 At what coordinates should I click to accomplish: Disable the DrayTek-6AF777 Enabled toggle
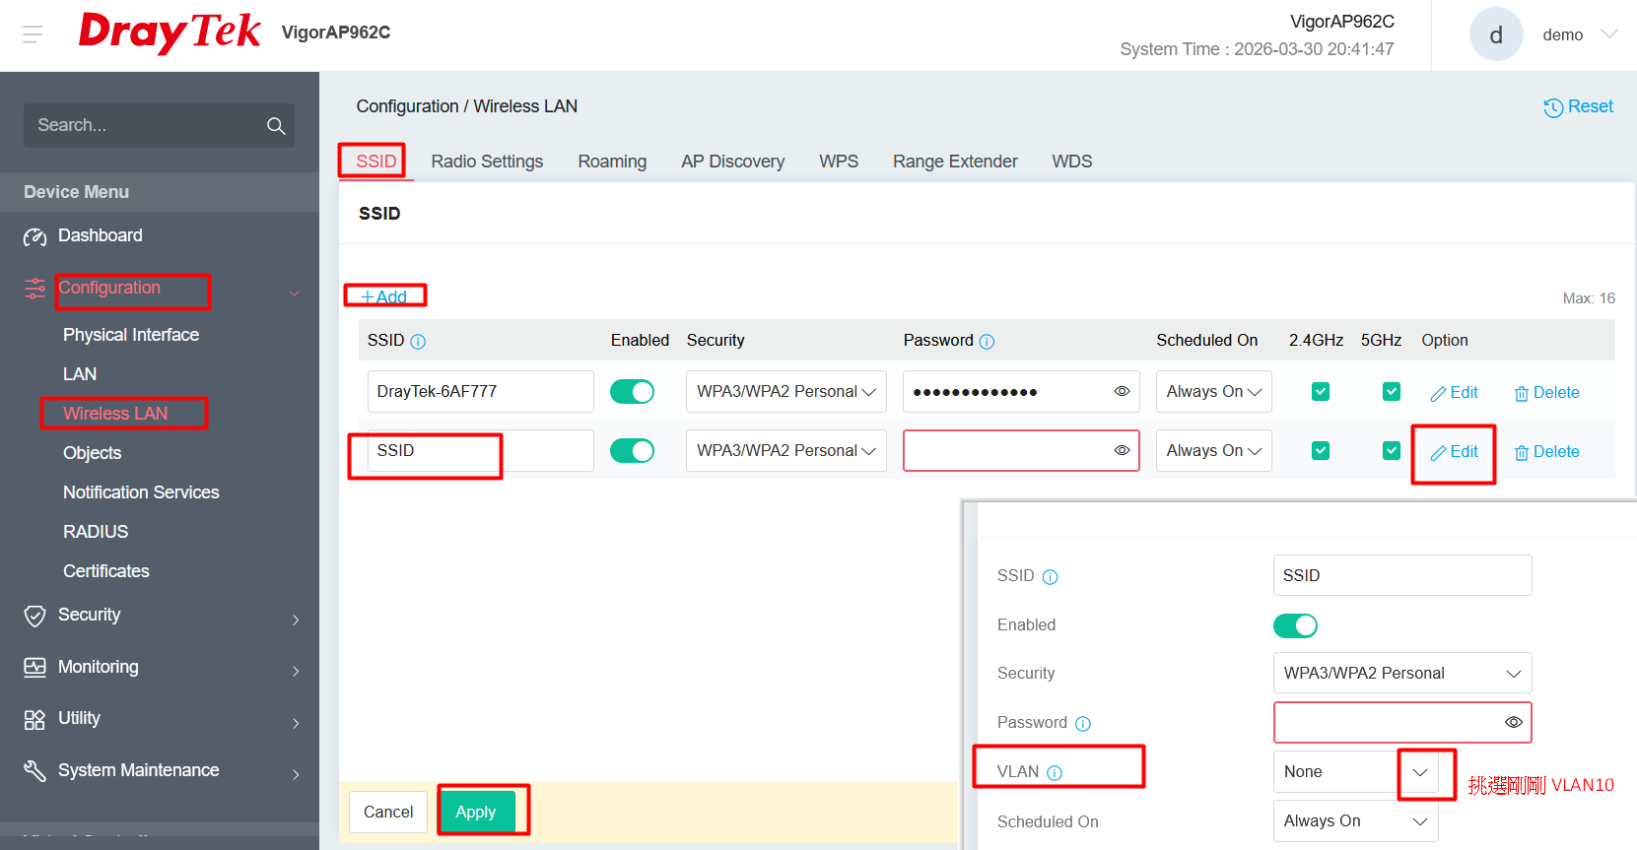pyautogui.click(x=632, y=391)
